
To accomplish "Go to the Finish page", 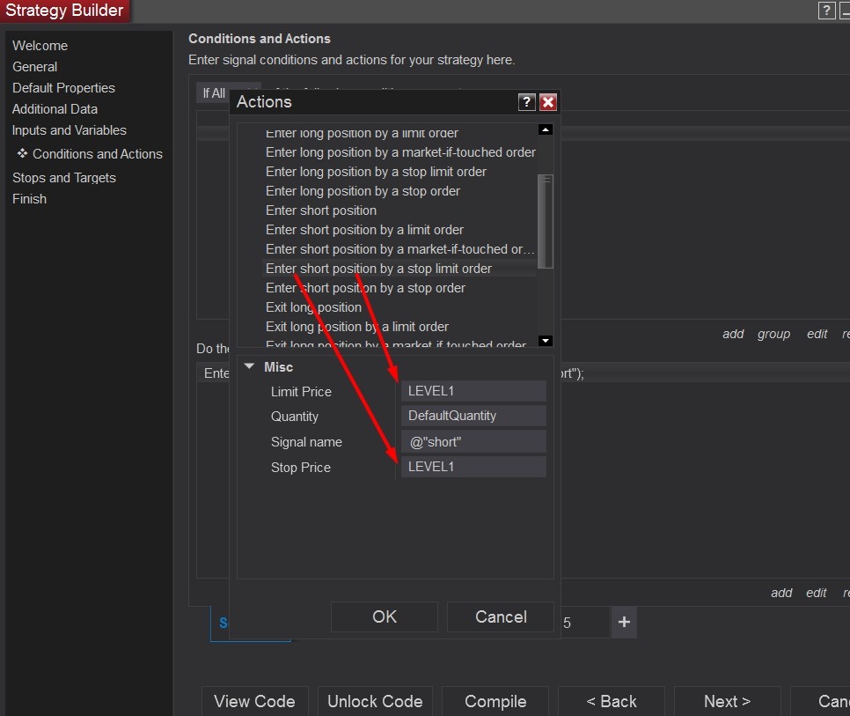I will point(29,199).
